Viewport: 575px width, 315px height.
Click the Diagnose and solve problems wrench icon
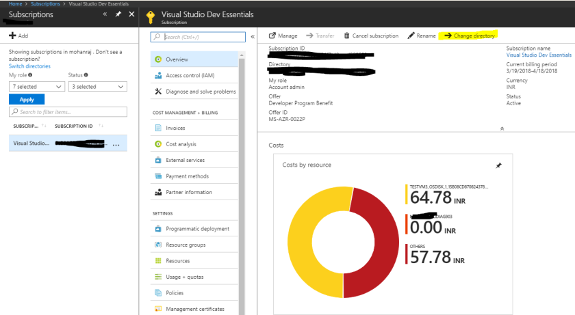click(158, 92)
